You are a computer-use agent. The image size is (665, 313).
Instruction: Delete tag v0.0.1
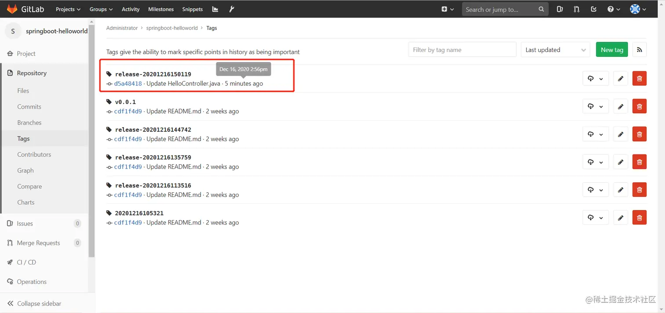[639, 106]
